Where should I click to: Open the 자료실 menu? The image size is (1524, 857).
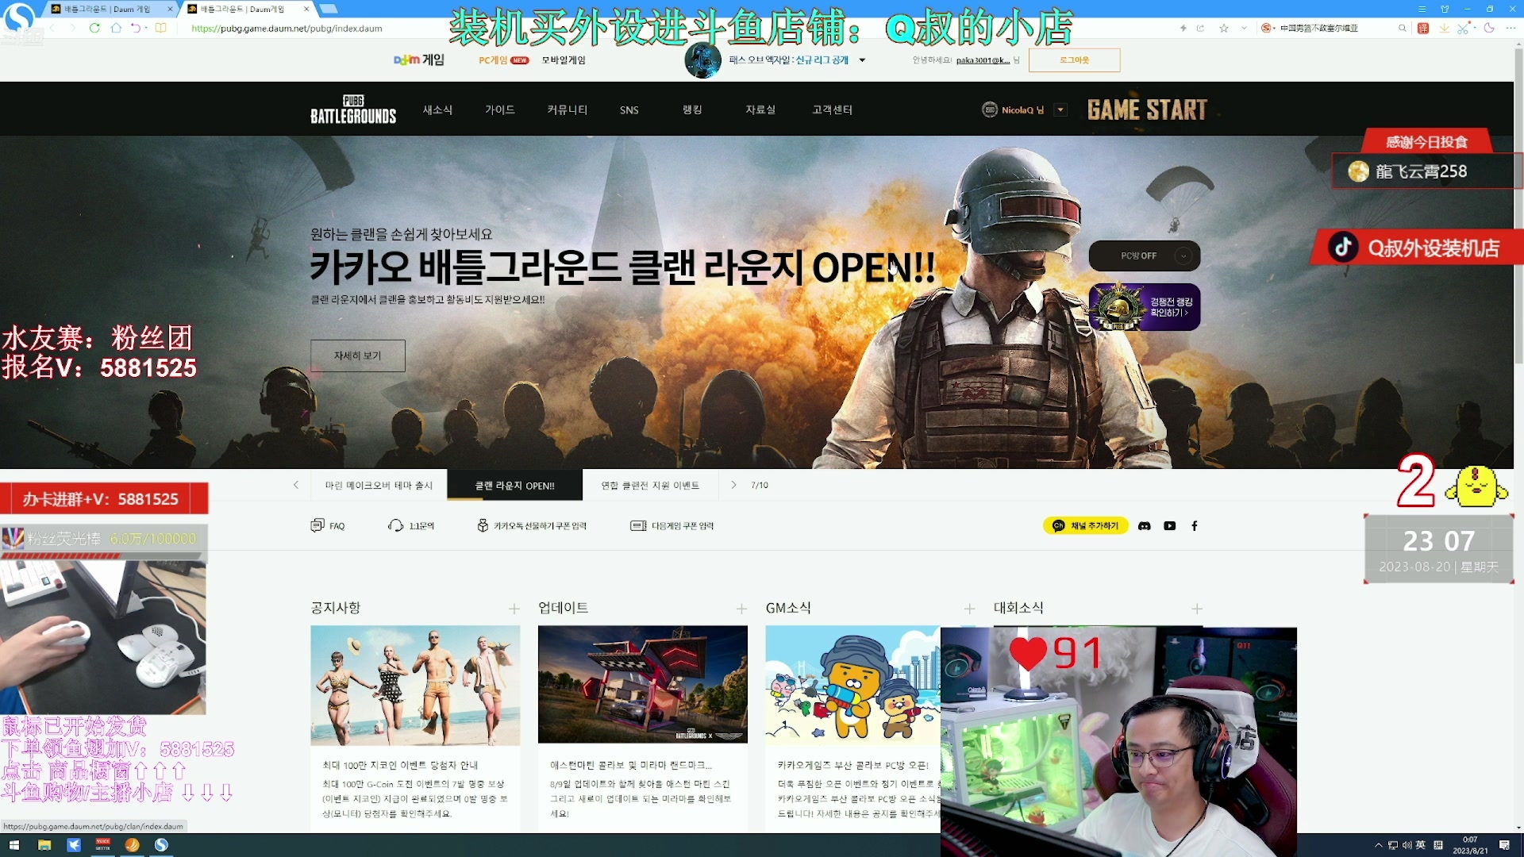[x=760, y=110]
